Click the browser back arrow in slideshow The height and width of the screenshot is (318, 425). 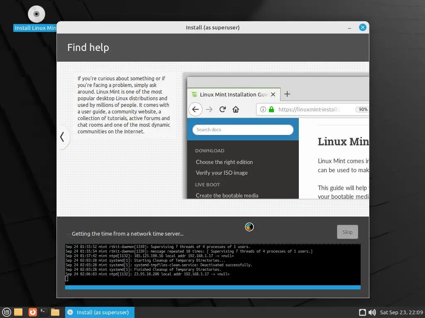pyautogui.click(x=195, y=109)
